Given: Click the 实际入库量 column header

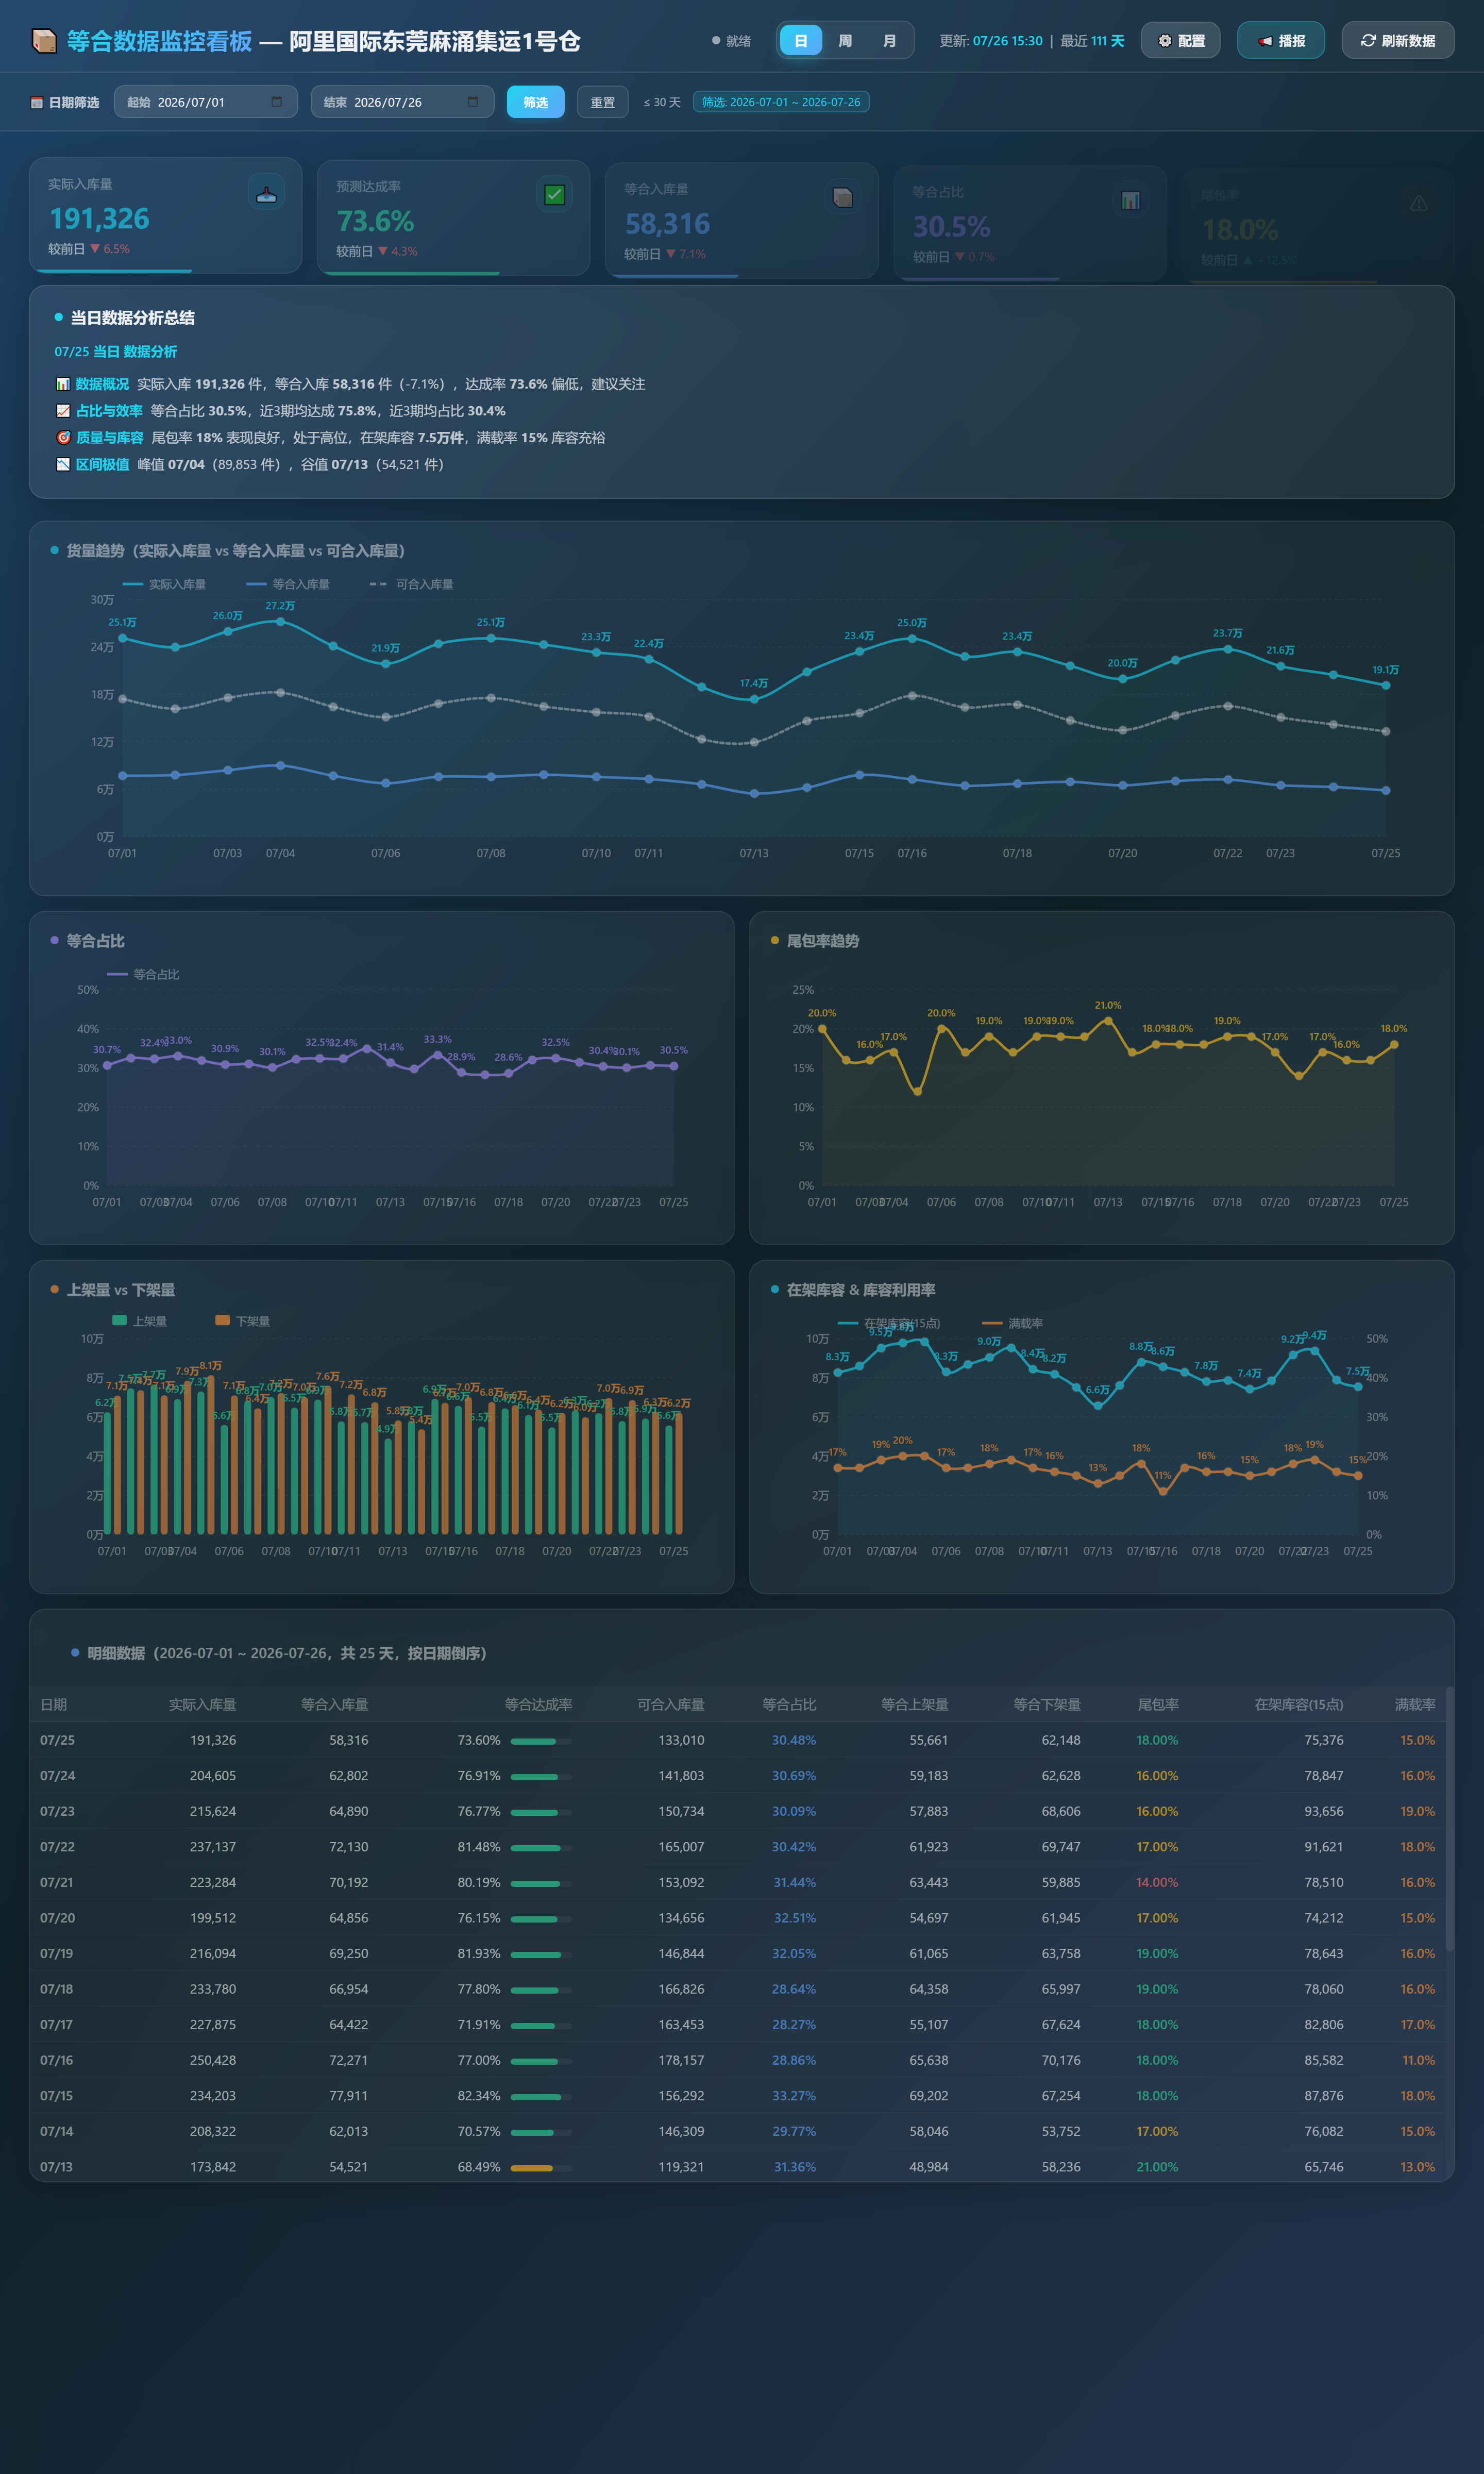Looking at the screenshot, I should tap(202, 1704).
